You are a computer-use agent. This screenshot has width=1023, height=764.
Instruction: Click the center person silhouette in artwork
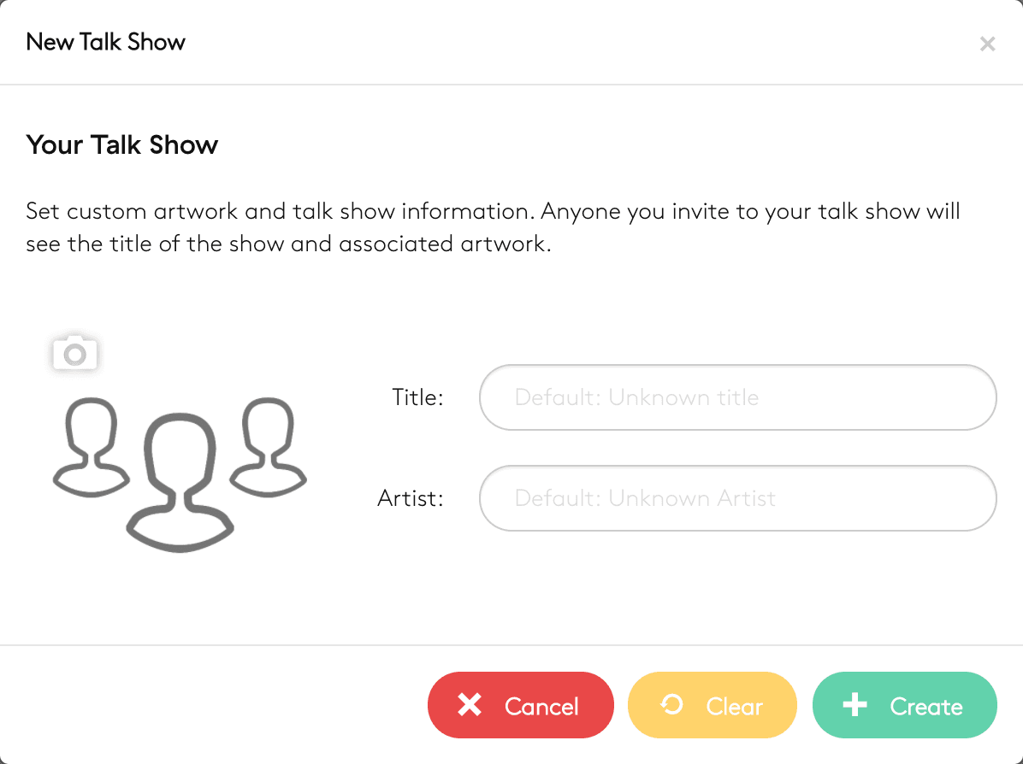point(180,479)
